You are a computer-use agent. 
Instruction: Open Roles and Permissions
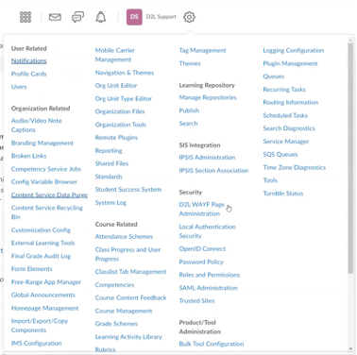point(210,275)
